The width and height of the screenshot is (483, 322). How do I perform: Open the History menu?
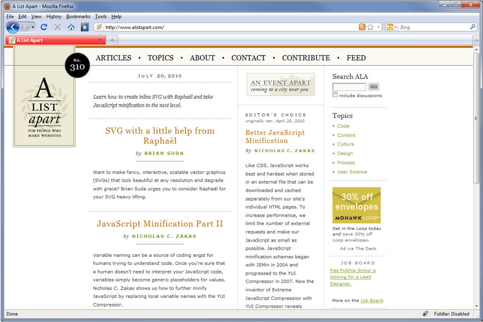[54, 17]
